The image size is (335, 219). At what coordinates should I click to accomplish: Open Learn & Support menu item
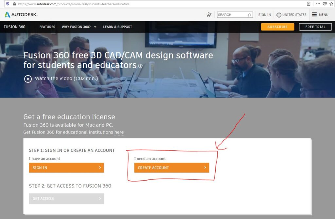click(x=117, y=27)
